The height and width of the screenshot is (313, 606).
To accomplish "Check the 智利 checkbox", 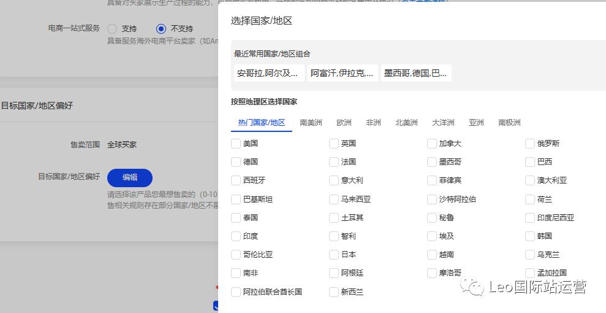I will [334, 236].
